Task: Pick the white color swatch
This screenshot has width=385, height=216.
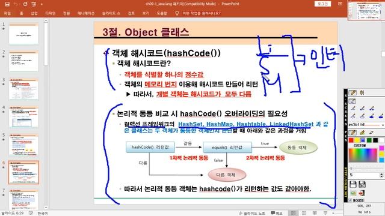Action: [381, 140]
